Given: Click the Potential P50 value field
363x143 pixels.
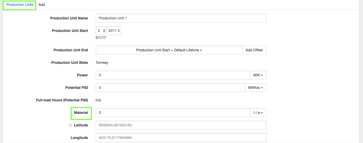Looking at the screenshot, I should (170, 88).
